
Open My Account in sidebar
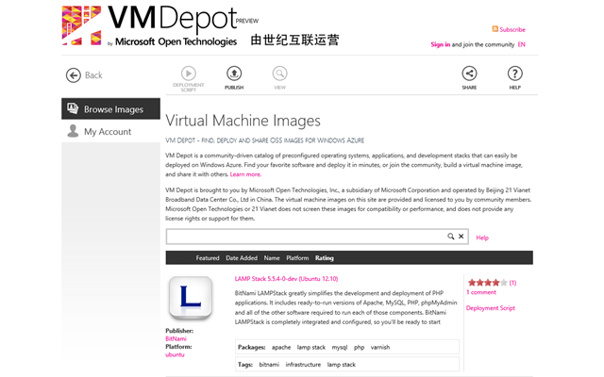(x=111, y=131)
